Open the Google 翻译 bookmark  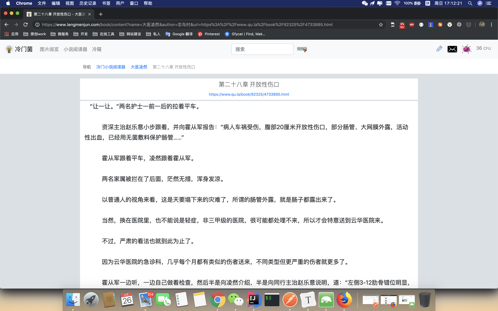point(179,34)
